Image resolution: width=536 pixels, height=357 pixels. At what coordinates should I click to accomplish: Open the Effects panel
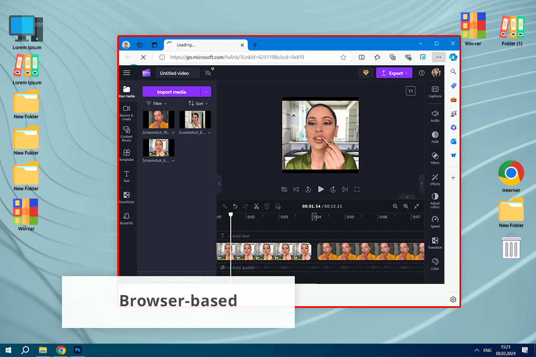point(435,180)
